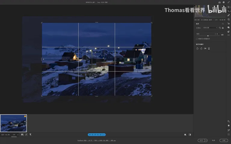Swap crop aspect ratio orientation icon
This screenshot has height=144, width=231.
click(x=220, y=28)
